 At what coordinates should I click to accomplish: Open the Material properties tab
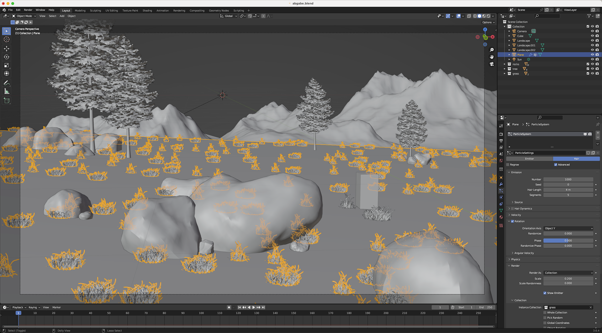pos(501,217)
